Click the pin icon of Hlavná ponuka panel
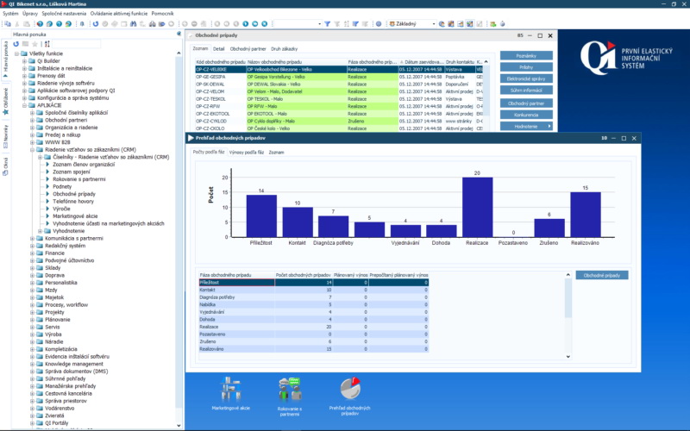 [x=179, y=34]
